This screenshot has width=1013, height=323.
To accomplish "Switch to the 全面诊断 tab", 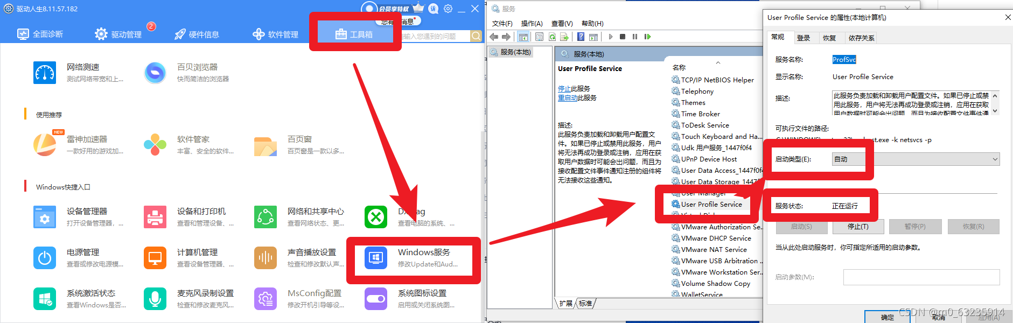I will pos(40,34).
